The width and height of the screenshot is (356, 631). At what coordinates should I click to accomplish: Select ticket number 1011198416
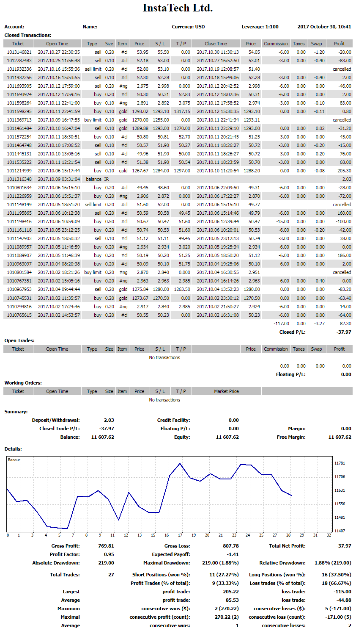pyautogui.click(x=19, y=221)
